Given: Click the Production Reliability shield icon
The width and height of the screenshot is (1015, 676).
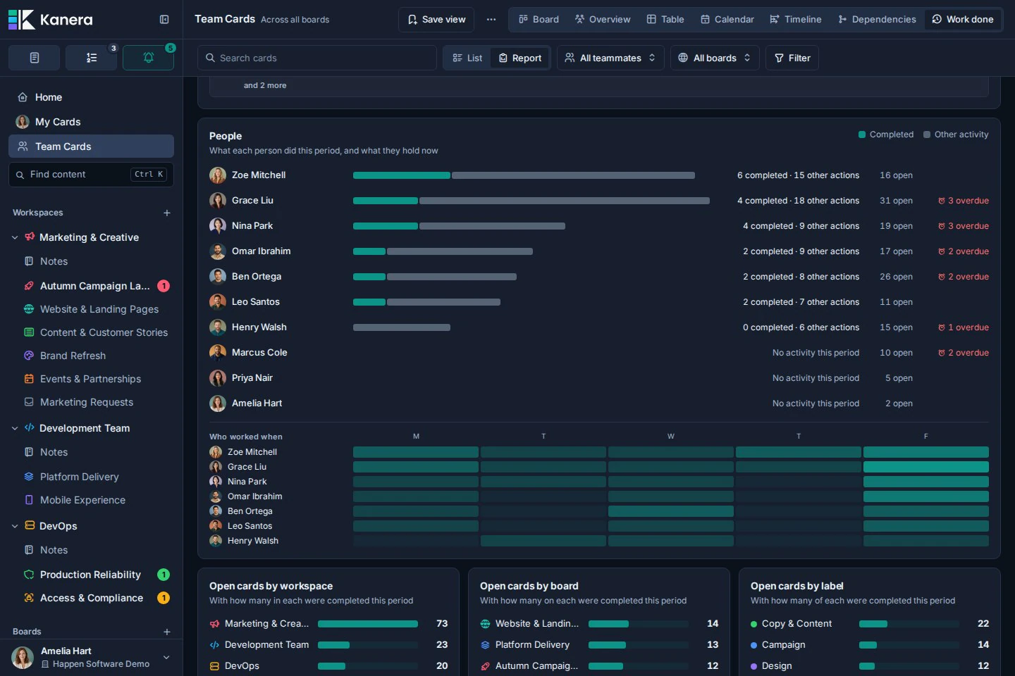Looking at the screenshot, I should (x=29, y=575).
